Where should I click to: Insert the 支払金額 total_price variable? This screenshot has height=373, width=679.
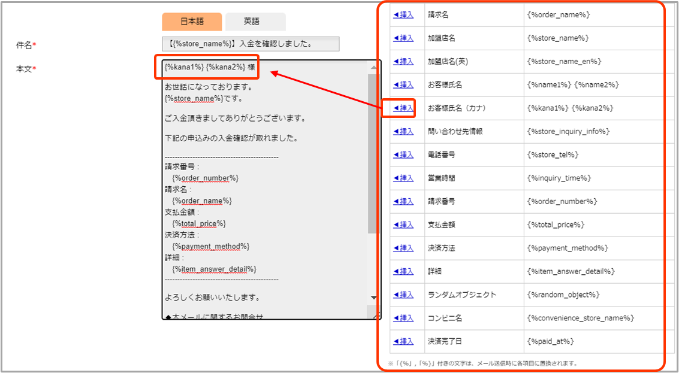pyautogui.click(x=403, y=225)
